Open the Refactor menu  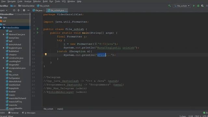point(37,1)
